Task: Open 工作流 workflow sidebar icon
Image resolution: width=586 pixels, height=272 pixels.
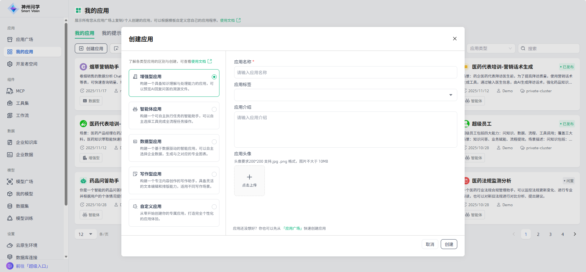Action: pyautogui.click(x=10, y=115)
